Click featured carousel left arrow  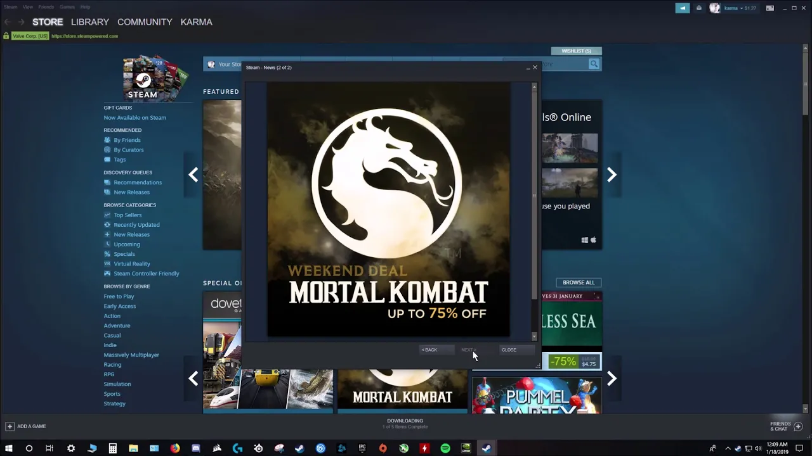[x=193, y=175]
